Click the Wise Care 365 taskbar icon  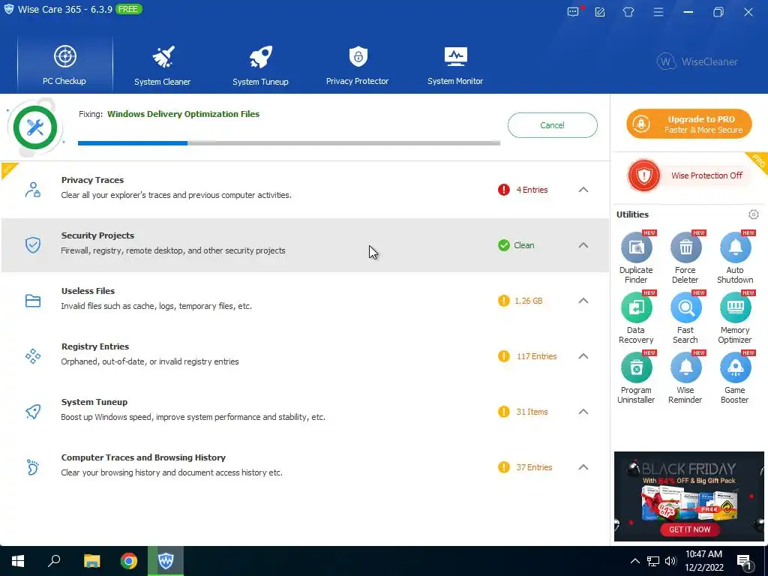click(x=166, y=561)
